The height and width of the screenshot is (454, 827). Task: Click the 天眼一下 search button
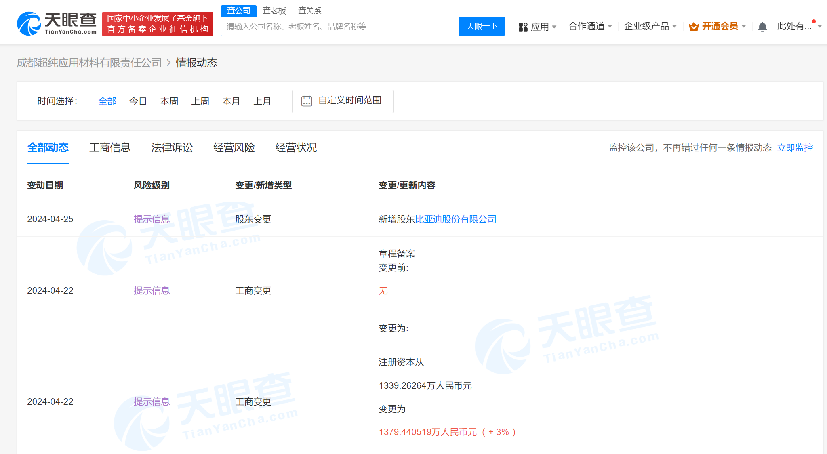pyautogui.click(x=482, y=26)
